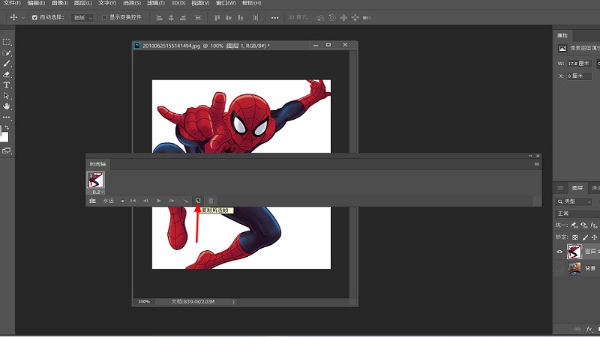Open the auto-select 图层 dropdown
600x337 pixels.
point(82,17)
